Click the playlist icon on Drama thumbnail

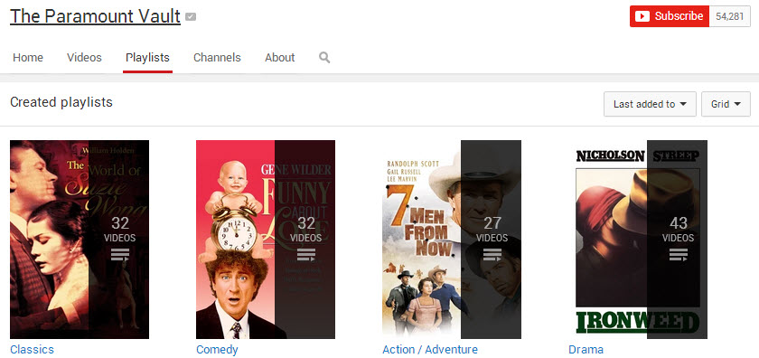679,255
